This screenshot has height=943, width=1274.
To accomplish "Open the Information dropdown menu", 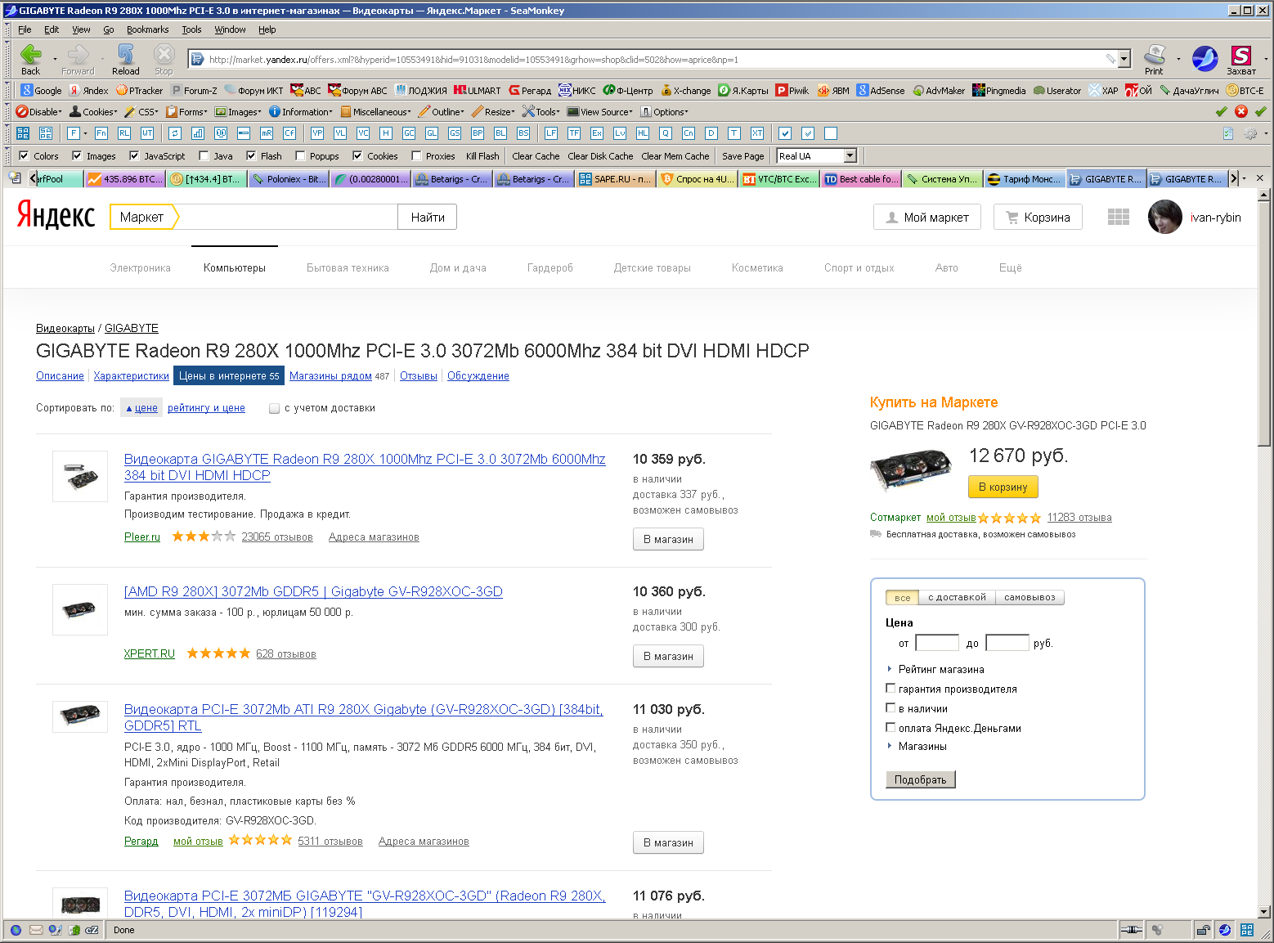I will [301, 112].
